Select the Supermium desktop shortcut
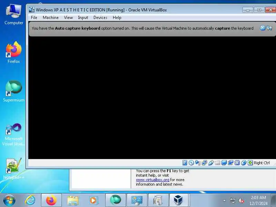The width and height of the screenshot is (276, 207). tap(14, 91)
